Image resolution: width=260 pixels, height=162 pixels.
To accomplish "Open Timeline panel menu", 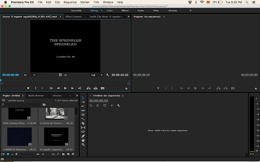I will (x=123, y=96).
